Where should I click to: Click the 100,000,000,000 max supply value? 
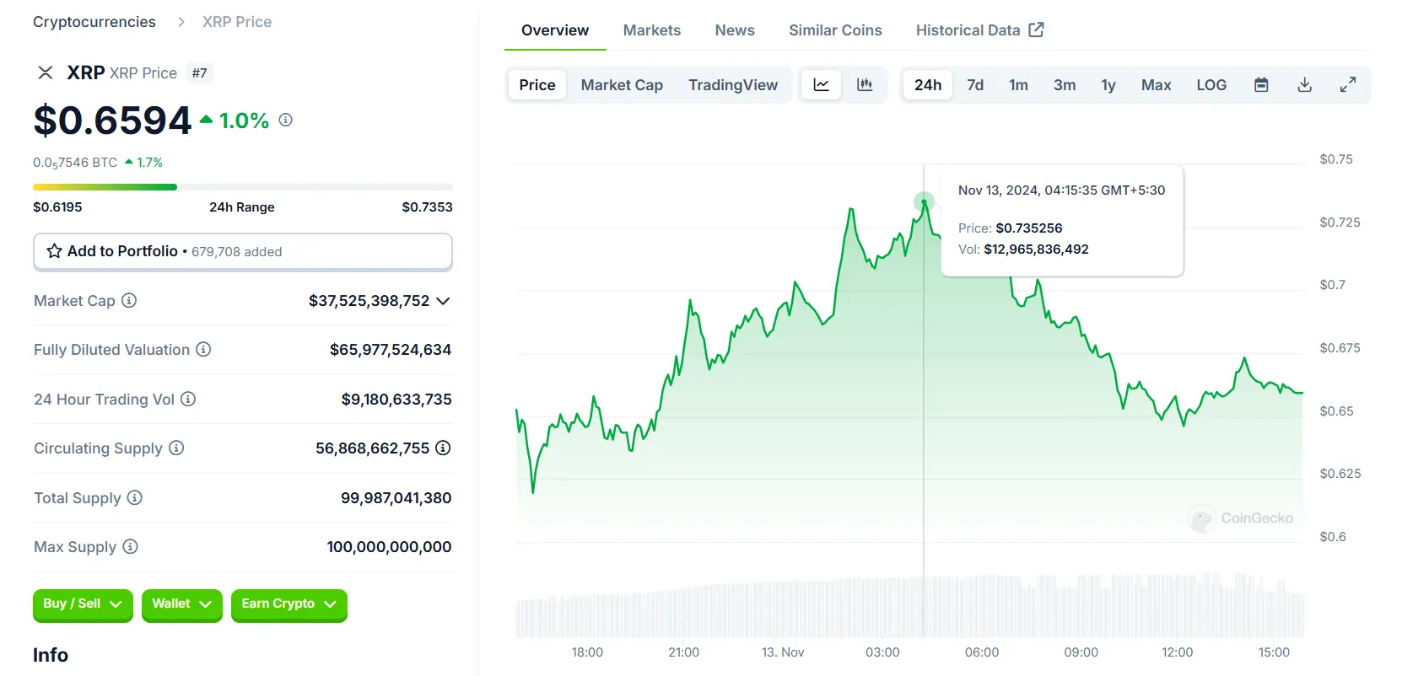[x=389, y=547]
